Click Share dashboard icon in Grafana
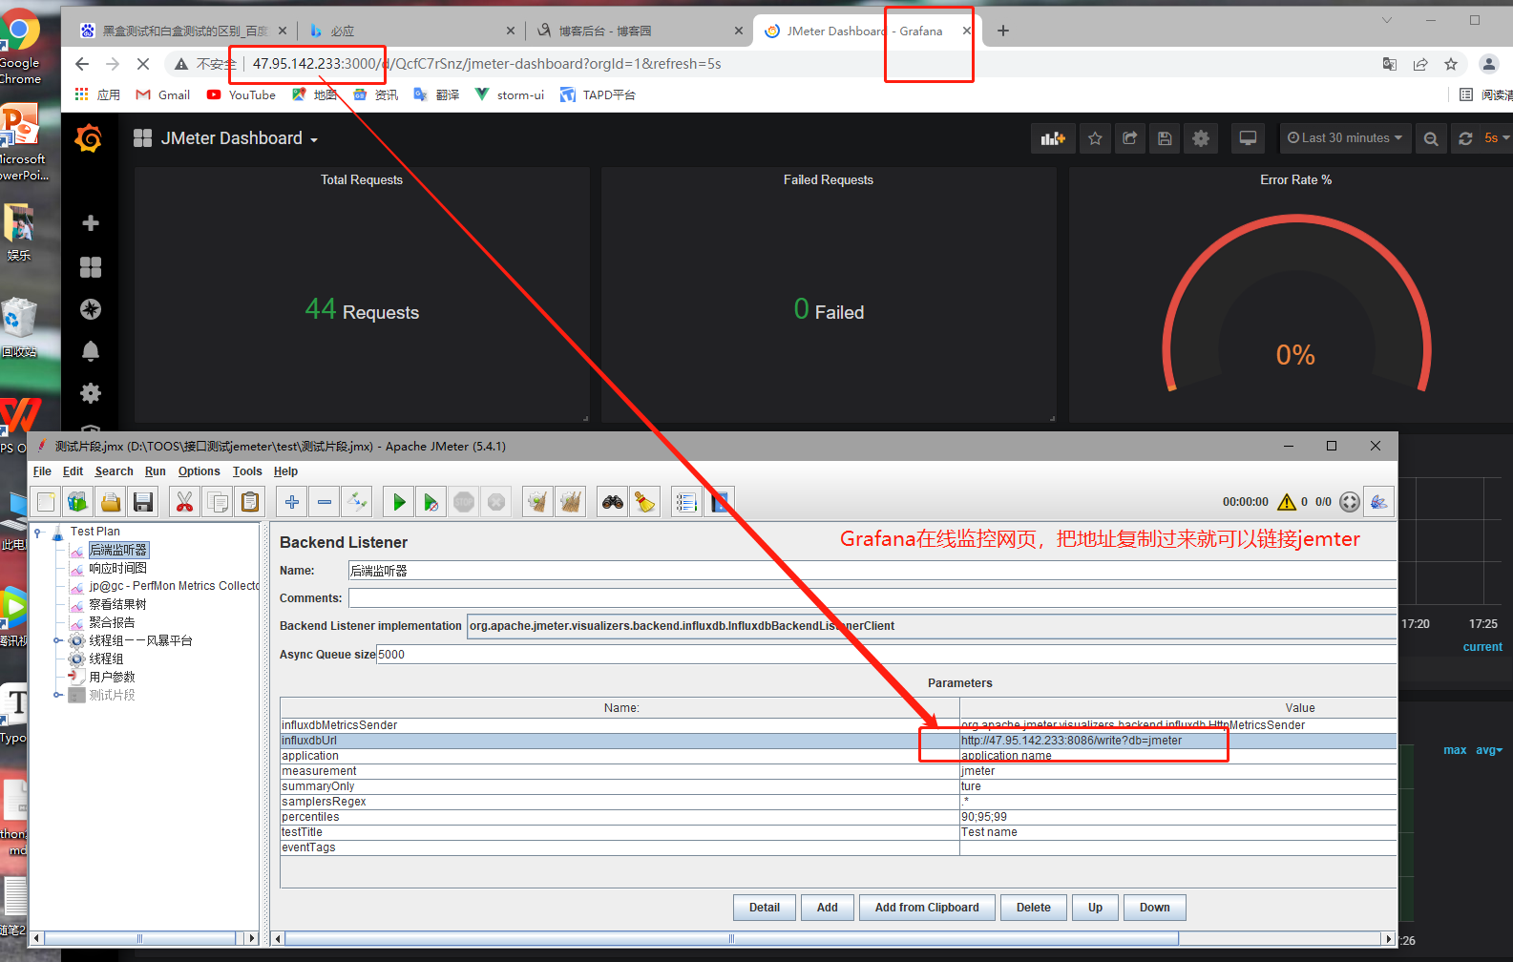Image resolution: width=1513 pixels, height=962 pixels. point(1130,138)
